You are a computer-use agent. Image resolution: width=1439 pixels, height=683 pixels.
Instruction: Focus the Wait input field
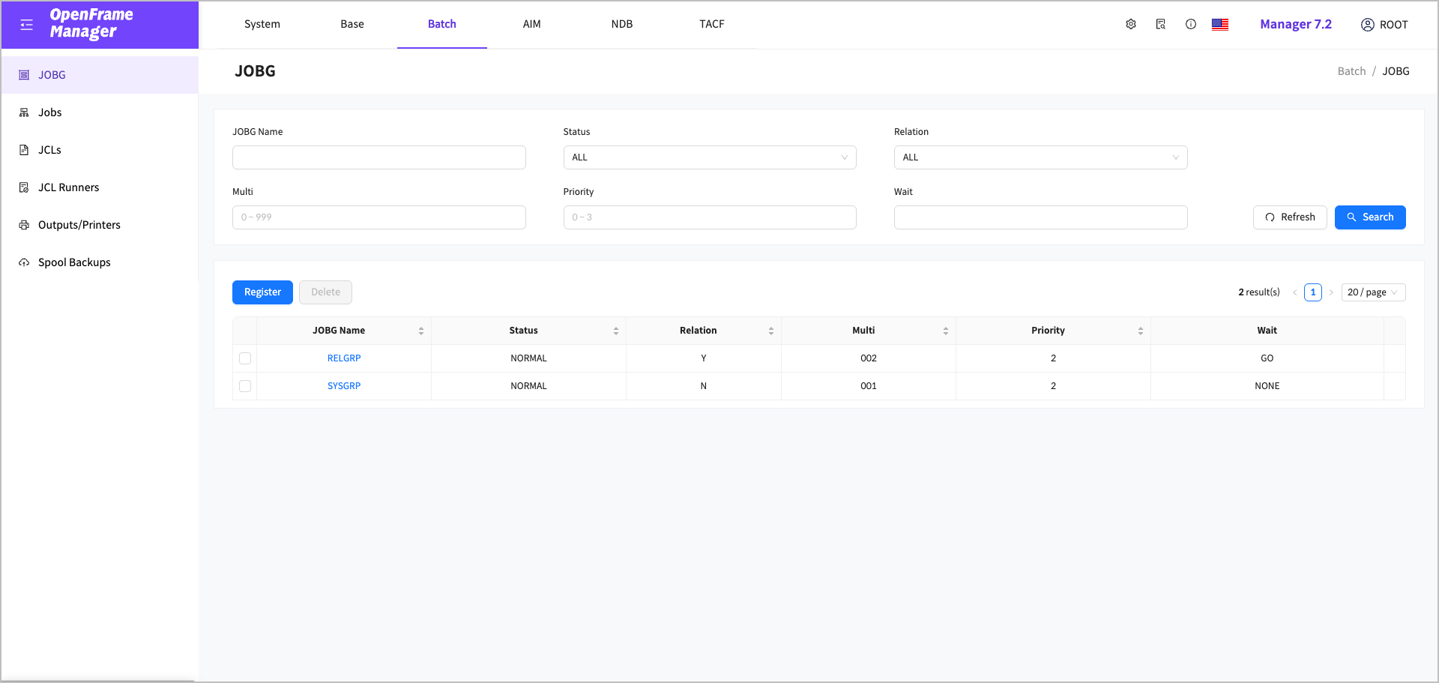tap(1040, 217)
